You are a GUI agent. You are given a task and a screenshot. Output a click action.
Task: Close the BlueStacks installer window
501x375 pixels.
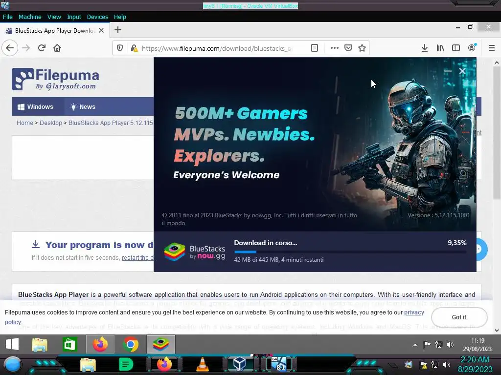[x=462, y=71]
